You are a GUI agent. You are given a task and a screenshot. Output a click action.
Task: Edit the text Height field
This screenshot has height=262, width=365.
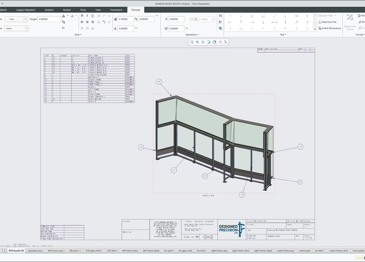[49, 19]
